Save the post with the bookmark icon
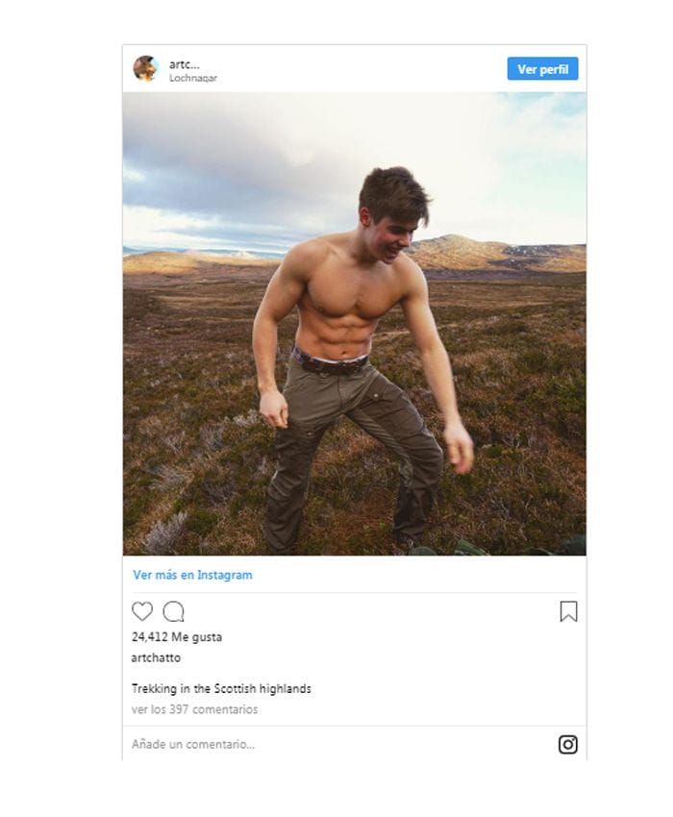 (568, 611)
